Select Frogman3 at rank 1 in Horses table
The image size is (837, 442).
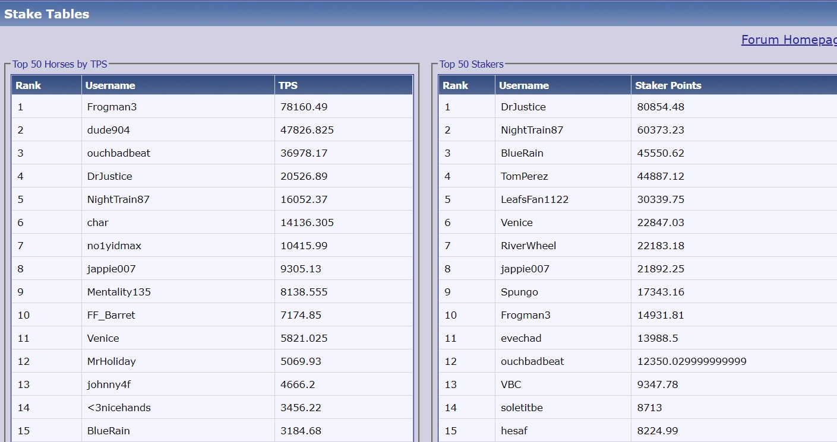[112, 107]
